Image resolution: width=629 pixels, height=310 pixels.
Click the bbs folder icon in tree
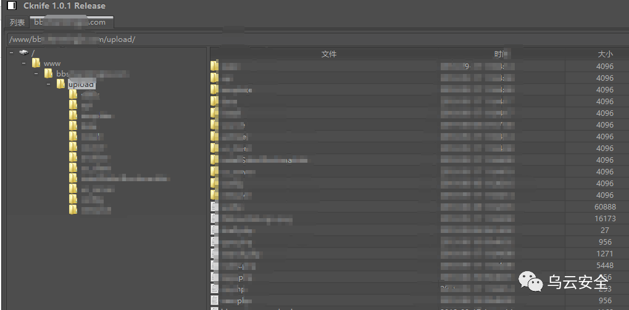point(49,73)
